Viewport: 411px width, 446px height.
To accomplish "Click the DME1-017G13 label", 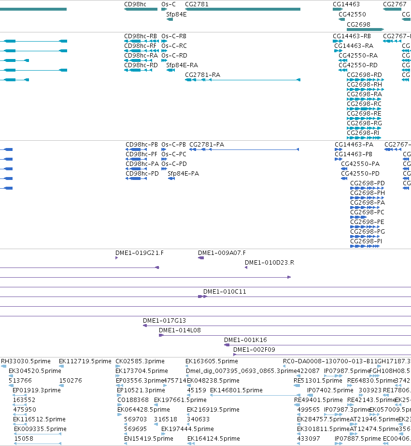I will [165, 321].
